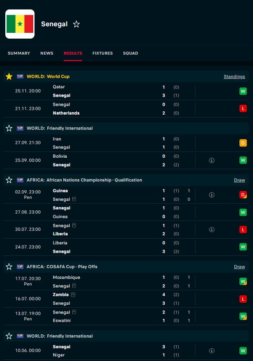Unfavorite the World Cup league star
The image size is (253, 361).
pos(9,76)
